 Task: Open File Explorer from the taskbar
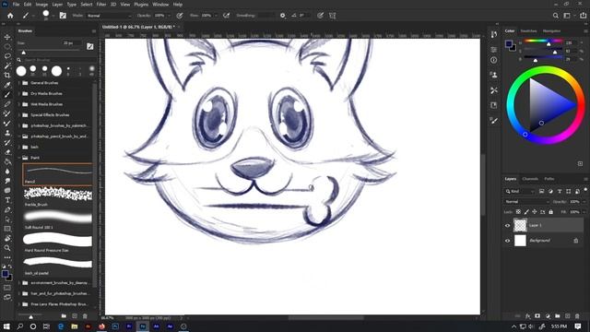[74, 326]
